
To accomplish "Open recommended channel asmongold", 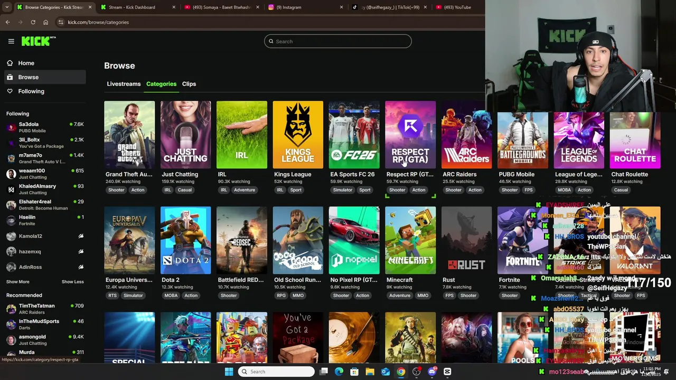I will (45, 340).
